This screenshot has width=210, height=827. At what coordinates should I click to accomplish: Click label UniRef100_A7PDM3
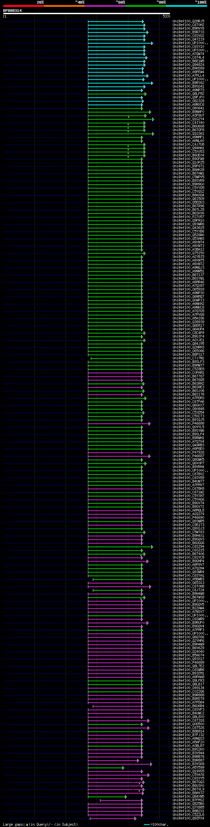[188, 398]
